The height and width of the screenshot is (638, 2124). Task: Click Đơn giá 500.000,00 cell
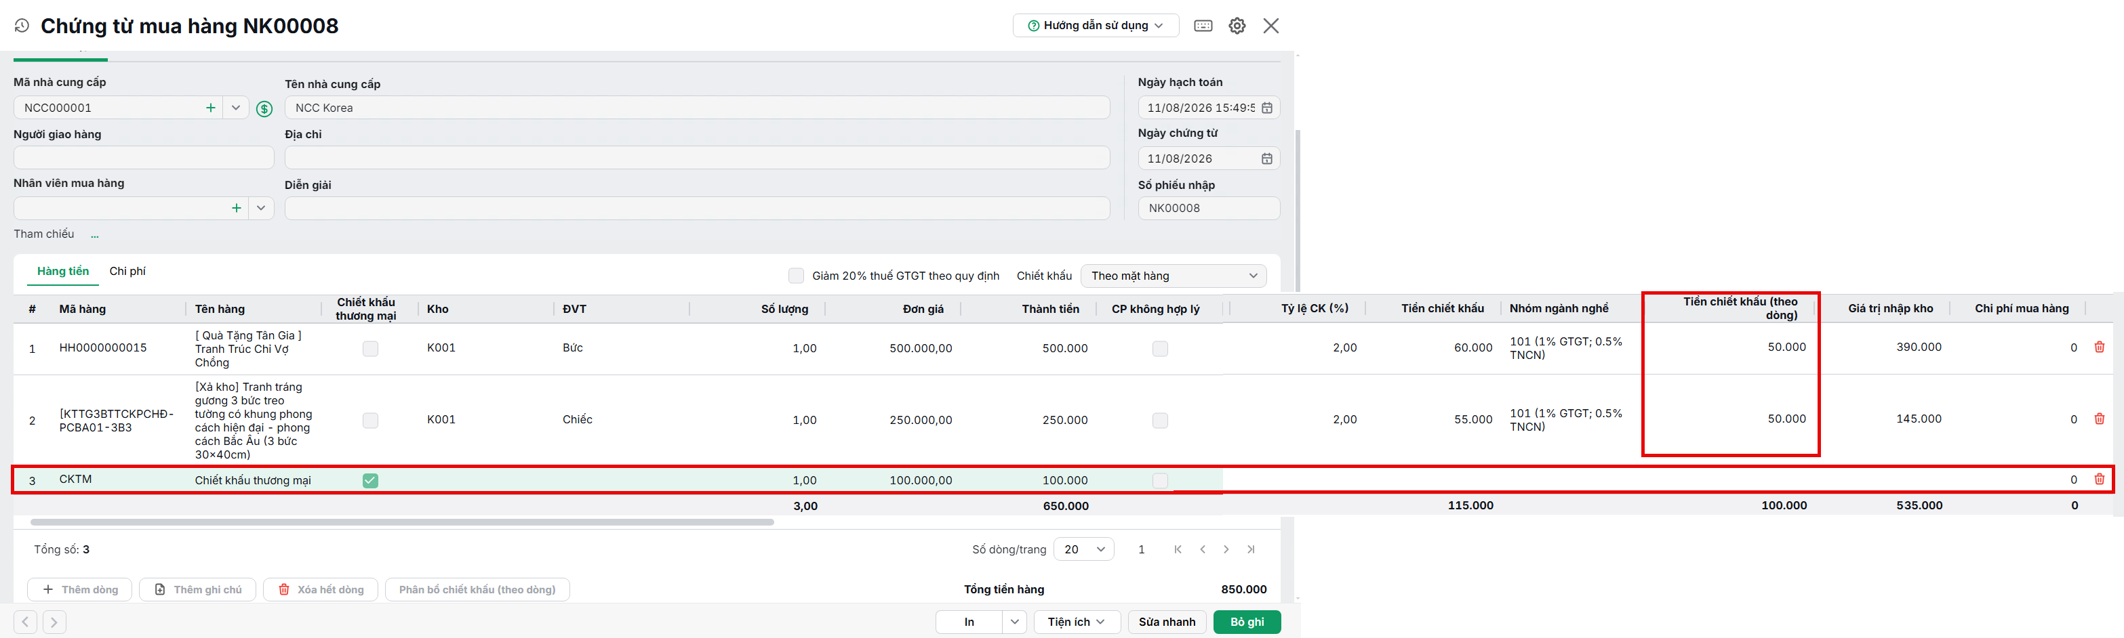point(920,348)
